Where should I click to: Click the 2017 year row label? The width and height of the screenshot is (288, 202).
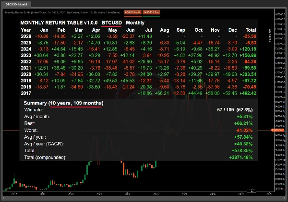tap(26, 93)
